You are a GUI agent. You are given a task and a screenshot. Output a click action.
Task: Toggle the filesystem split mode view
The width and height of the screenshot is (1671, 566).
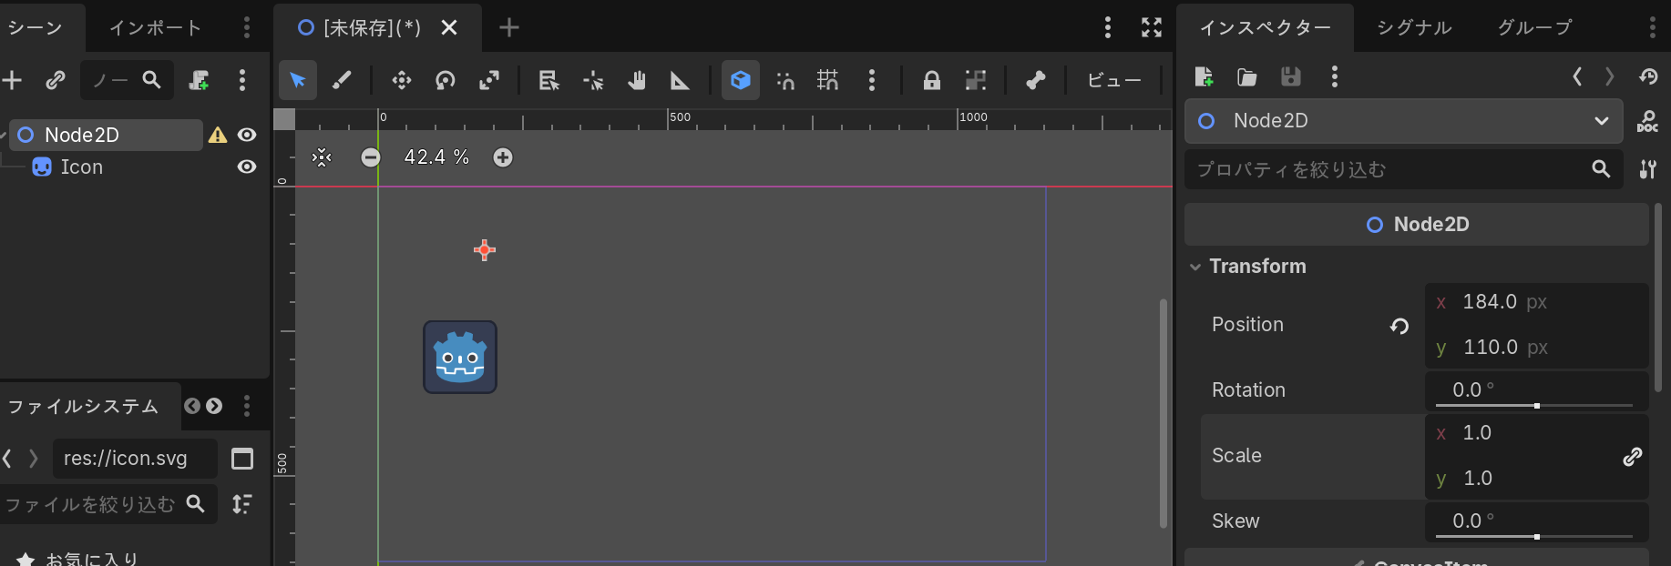[242, 459]
